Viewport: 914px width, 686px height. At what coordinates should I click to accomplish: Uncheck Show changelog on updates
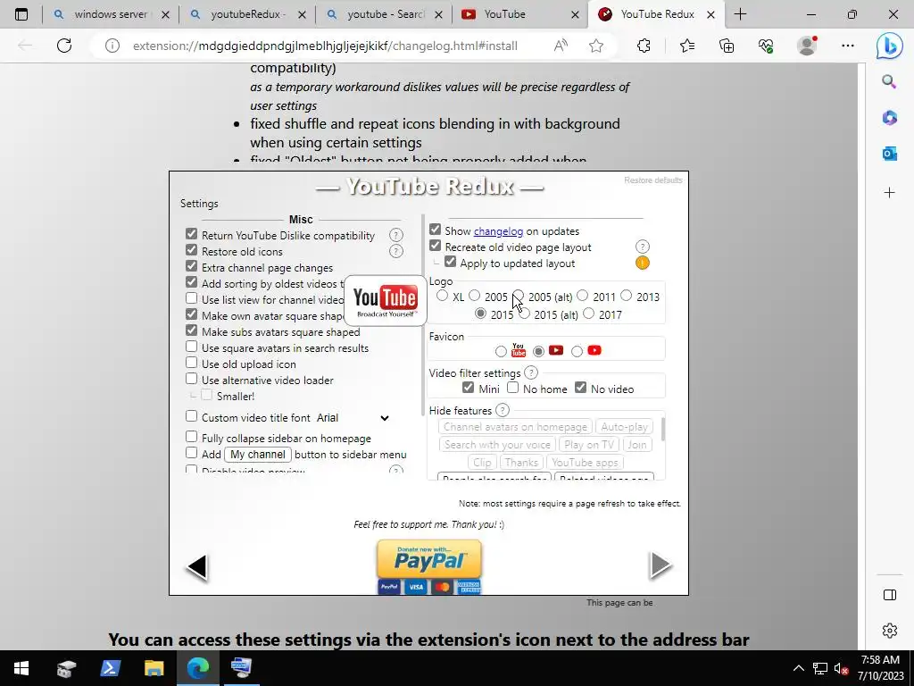[x=435, y=230]
